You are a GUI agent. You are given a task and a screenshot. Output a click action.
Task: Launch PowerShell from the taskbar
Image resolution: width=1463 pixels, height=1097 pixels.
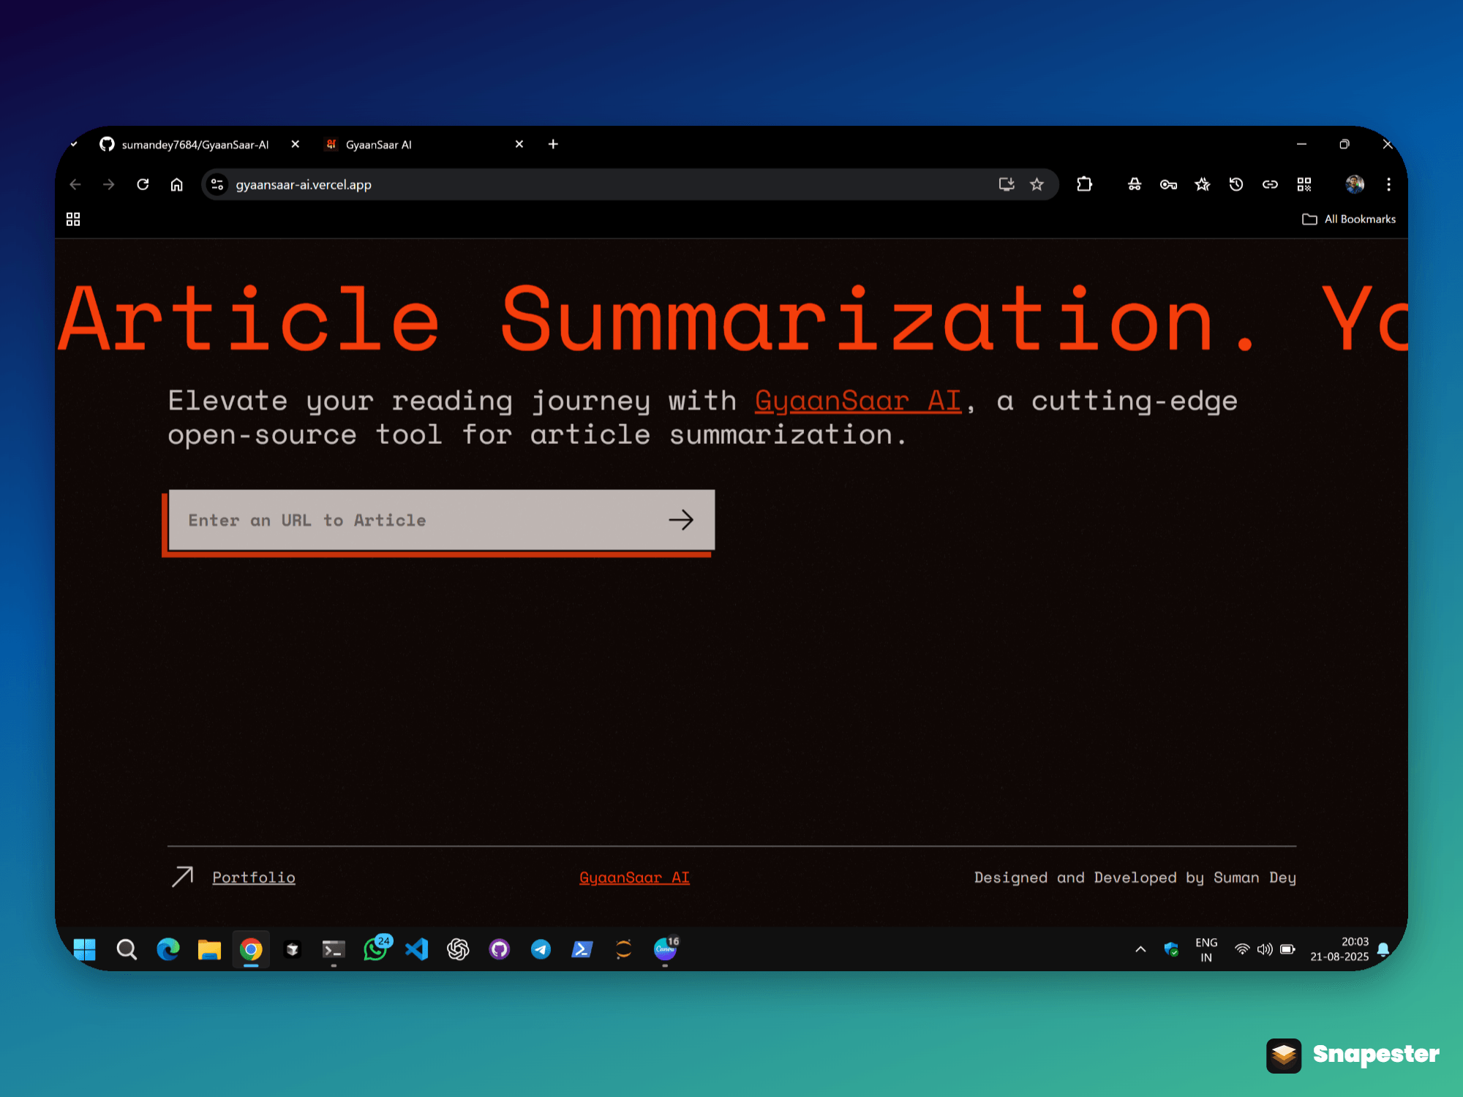(582, 950)
